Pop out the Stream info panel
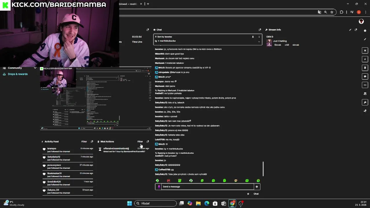Viewport: 370px width, 208px height. pos(356,30)
